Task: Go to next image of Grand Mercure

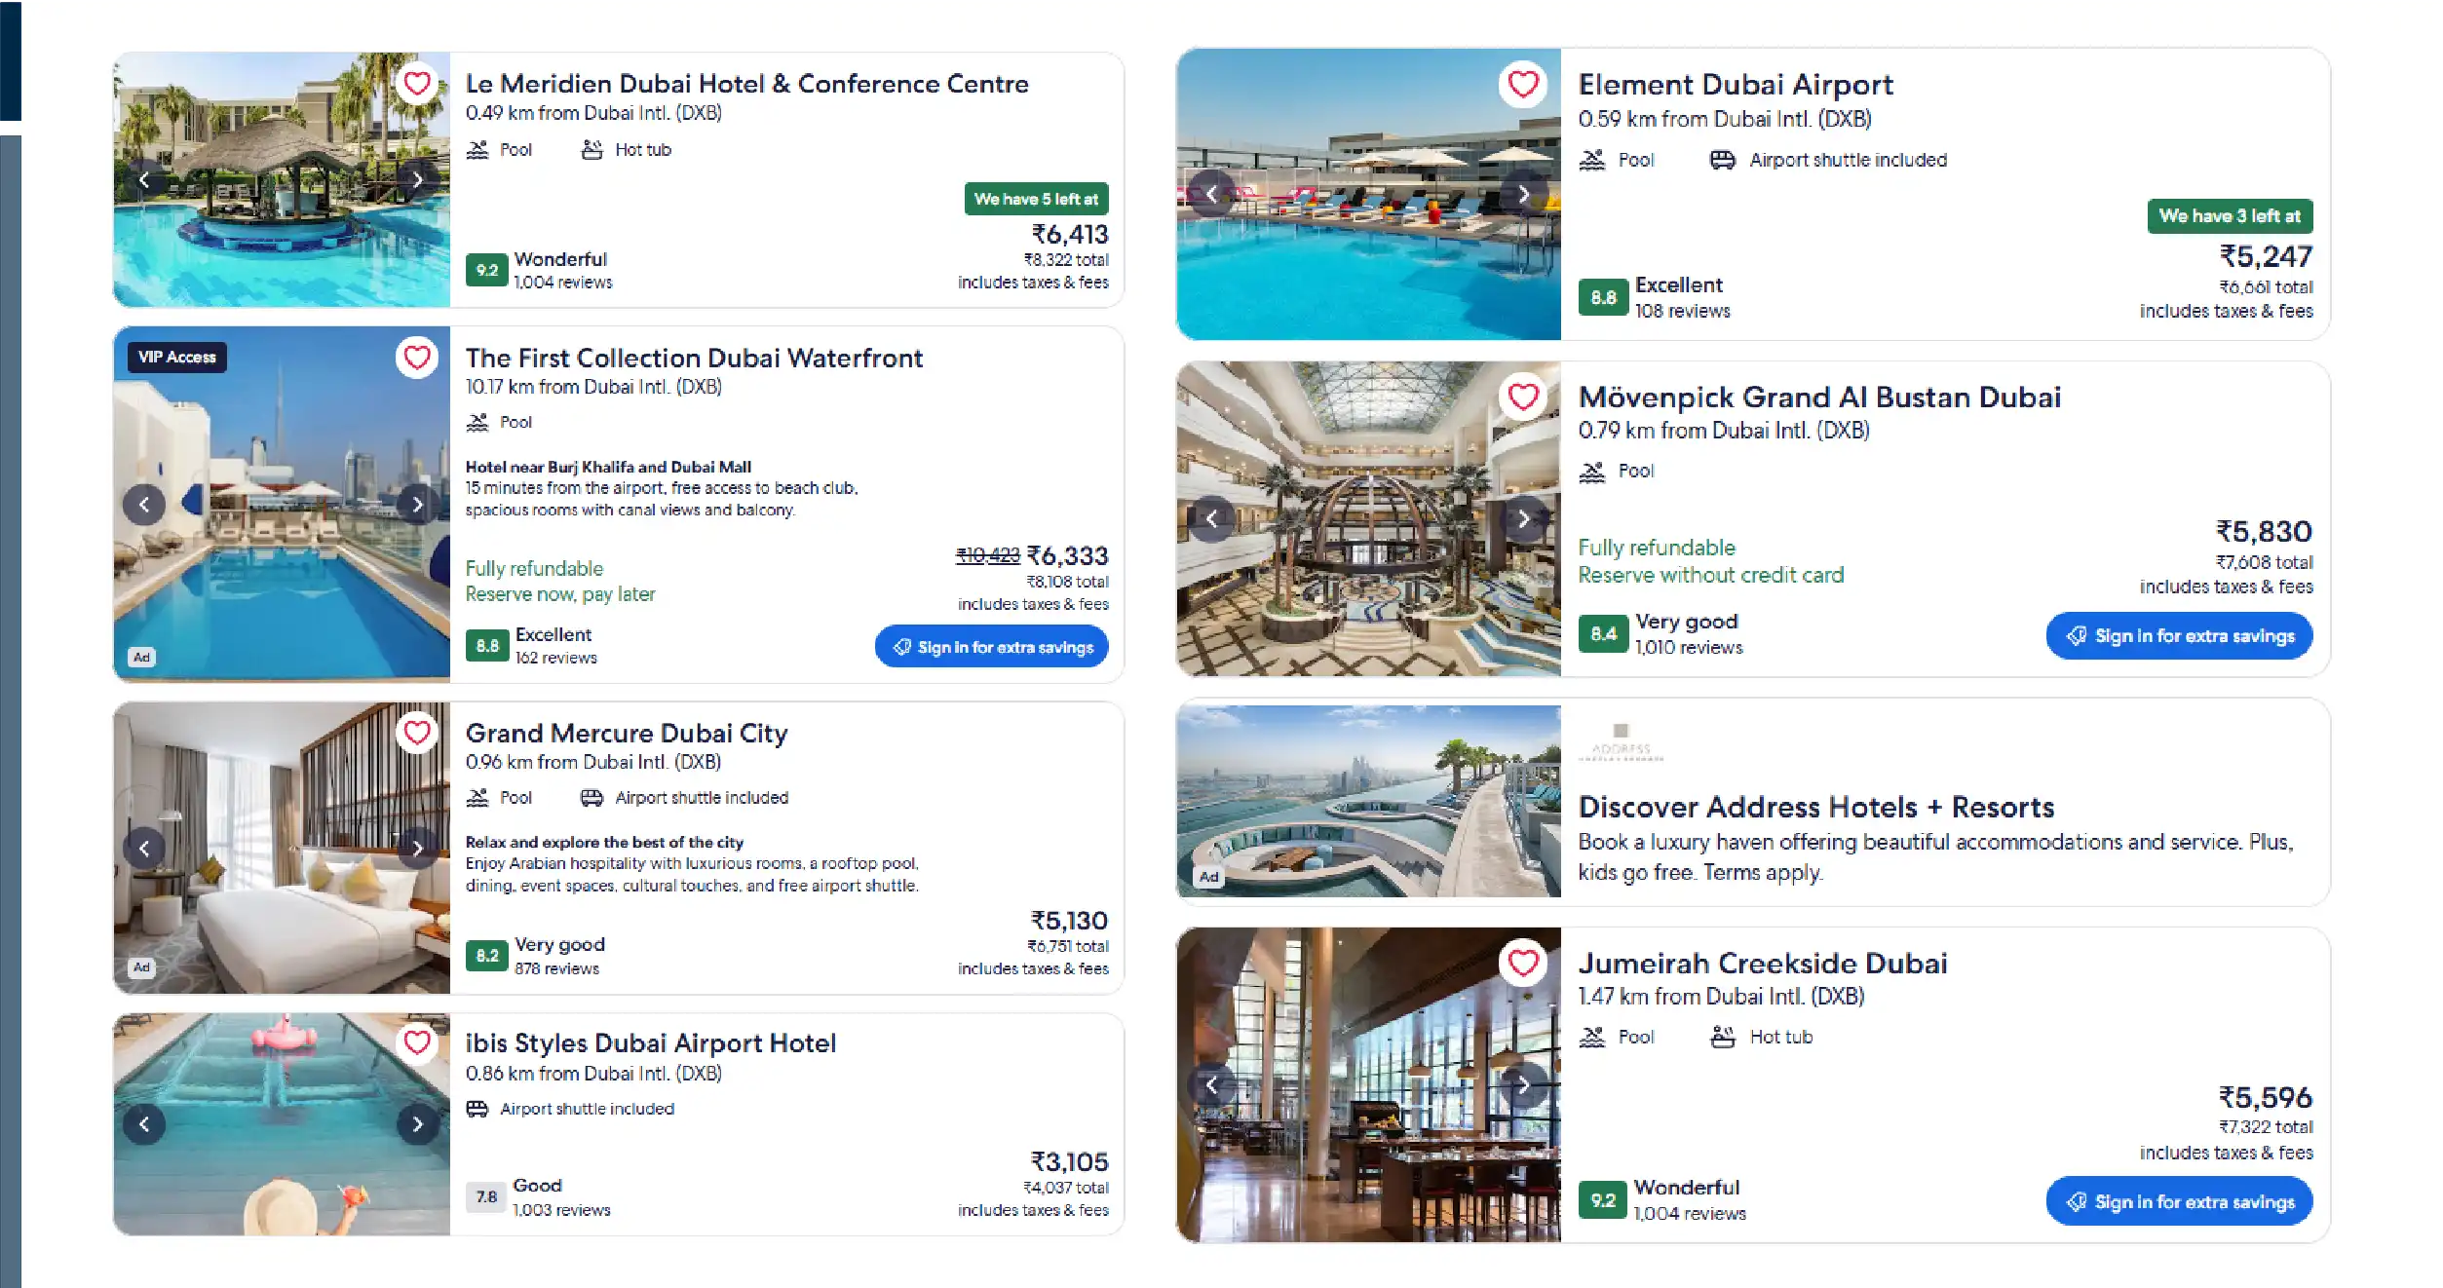Action: coord(417,849)
